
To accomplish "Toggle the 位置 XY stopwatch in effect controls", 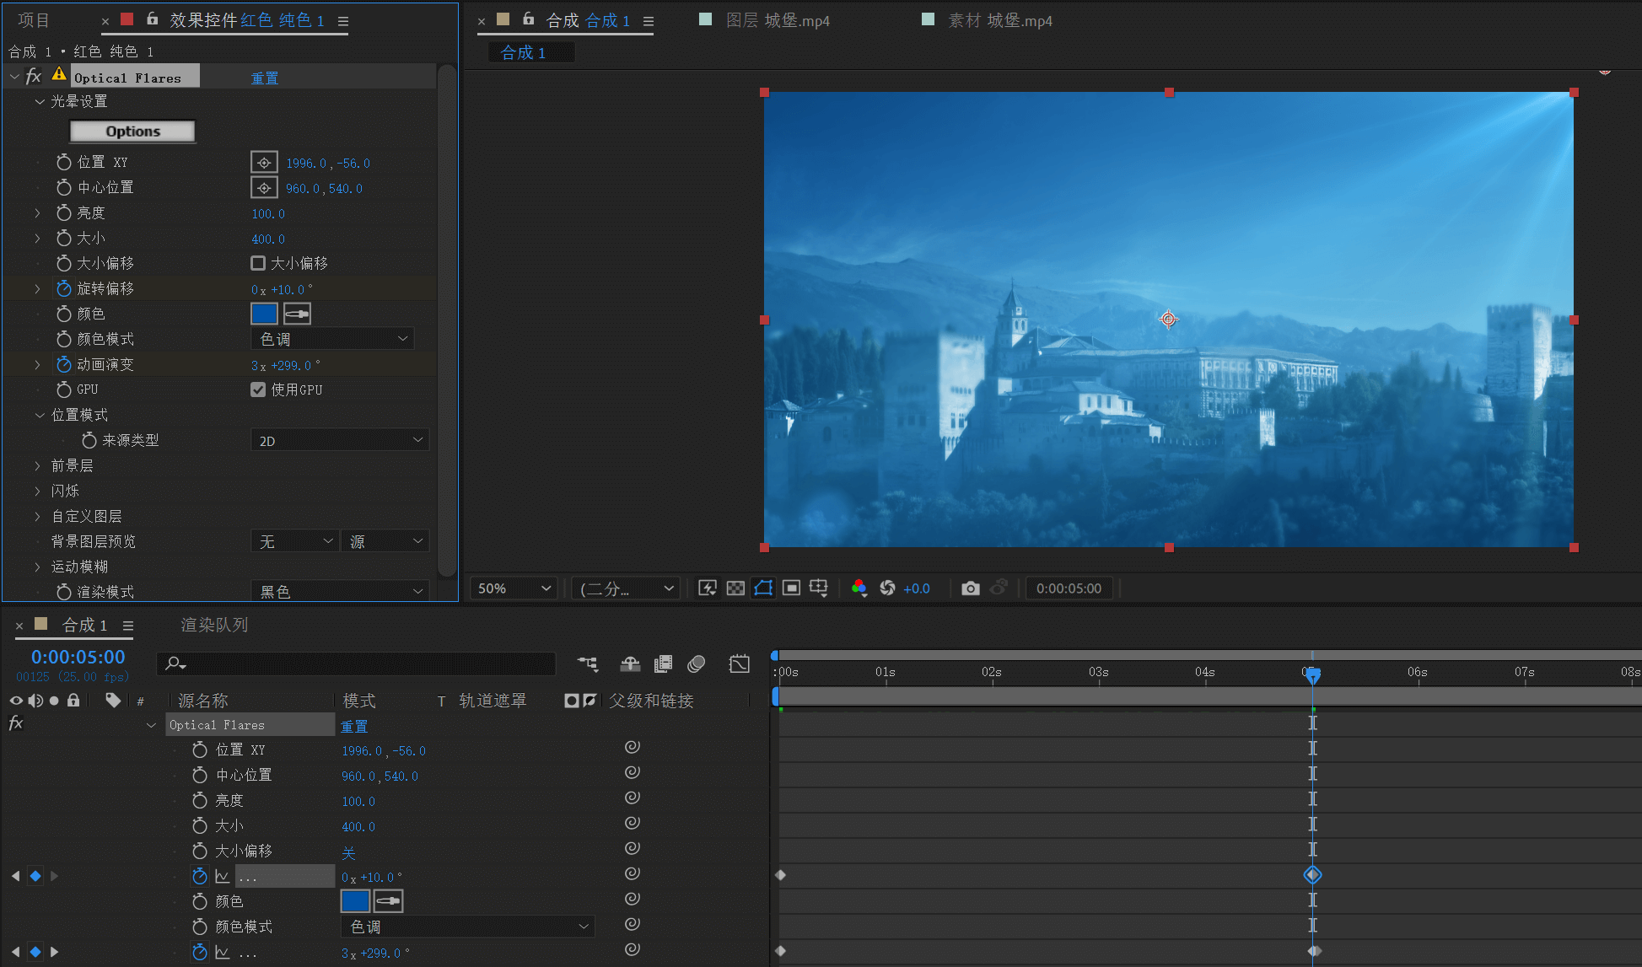I will [63, 162].
